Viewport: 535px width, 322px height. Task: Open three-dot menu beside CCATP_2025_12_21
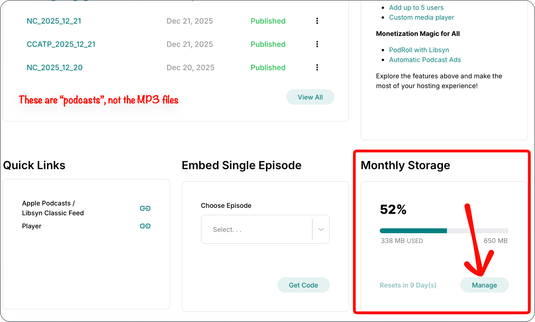point(317,44)
